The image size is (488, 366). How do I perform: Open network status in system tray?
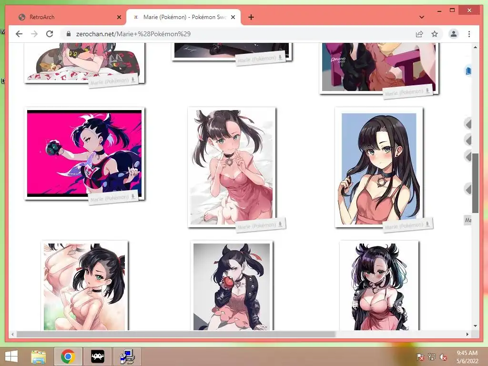point(431,357)
